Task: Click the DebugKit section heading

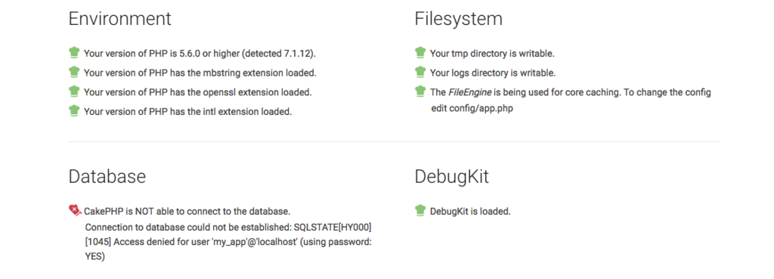Action: 452,177
